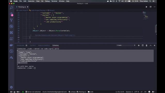Open the Go menu

point(42,1)
